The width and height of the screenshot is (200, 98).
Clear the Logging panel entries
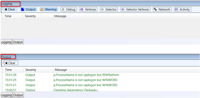coord(11,9)
